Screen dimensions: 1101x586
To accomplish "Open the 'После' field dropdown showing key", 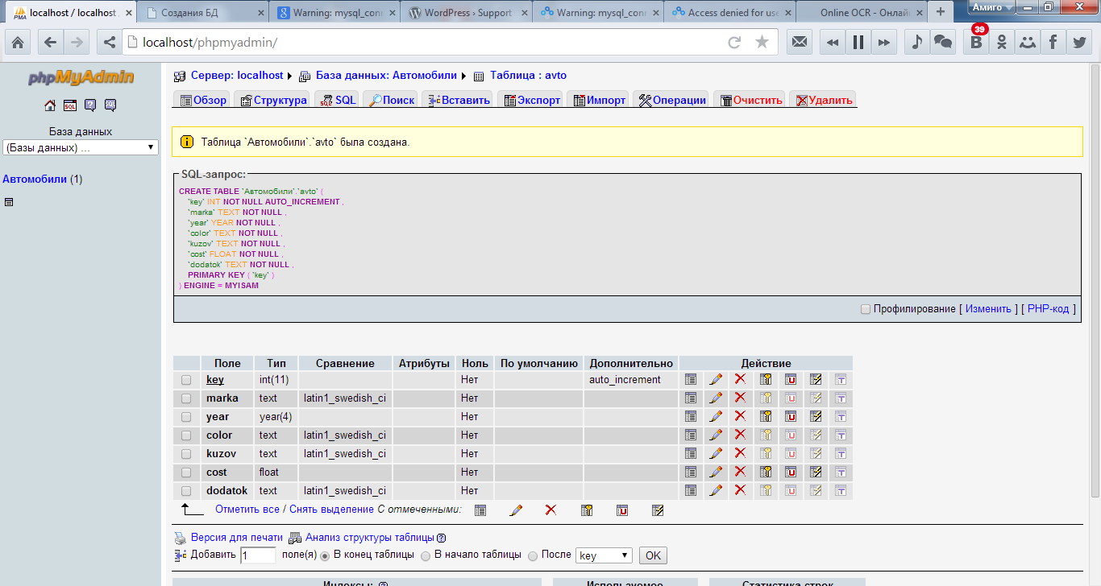I will point(604,555).
